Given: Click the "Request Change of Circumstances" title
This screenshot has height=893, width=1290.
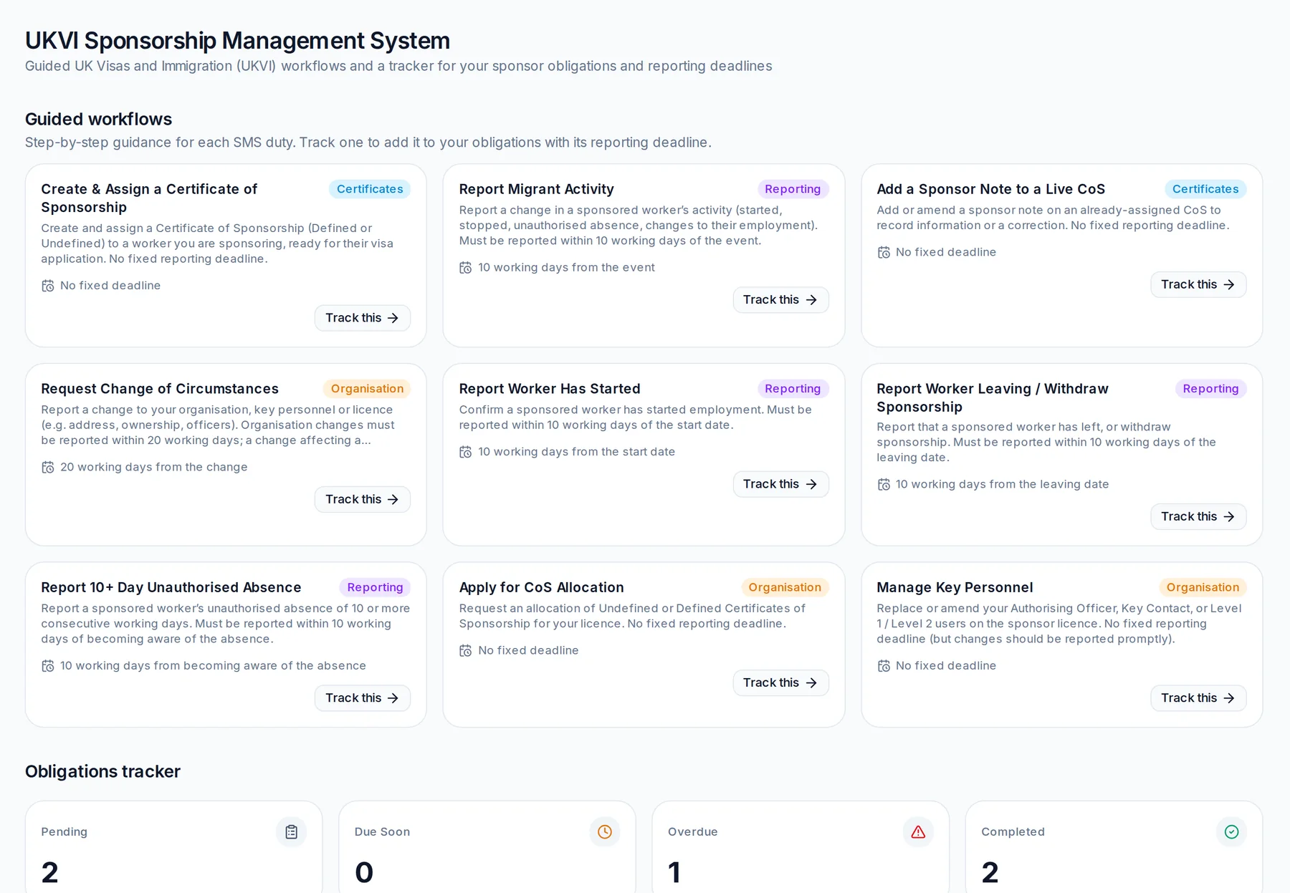Looking at the screenshot, I should point(160,389).
